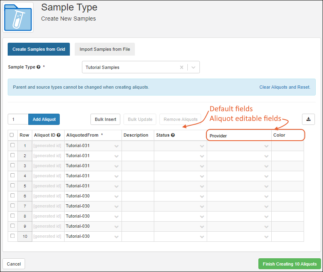Select the checkbox for row 6
This screenshot has width=323, height=272.
coord(13,196)
